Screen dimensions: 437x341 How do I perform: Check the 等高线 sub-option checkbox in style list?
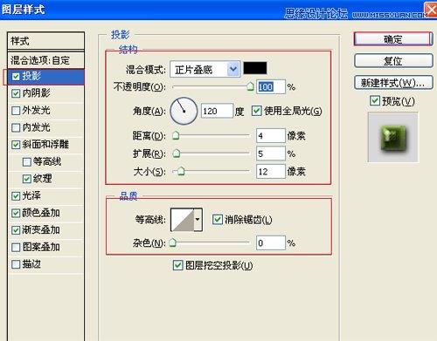tap(27, 162)
